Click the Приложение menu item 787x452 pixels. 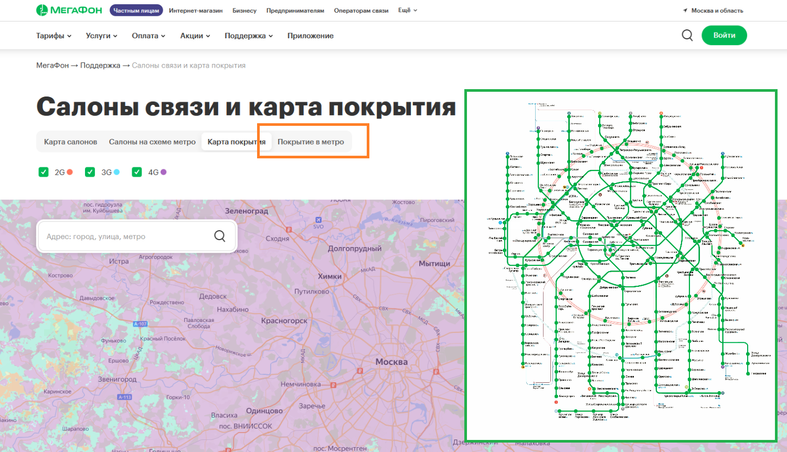[x=311, y=36]
